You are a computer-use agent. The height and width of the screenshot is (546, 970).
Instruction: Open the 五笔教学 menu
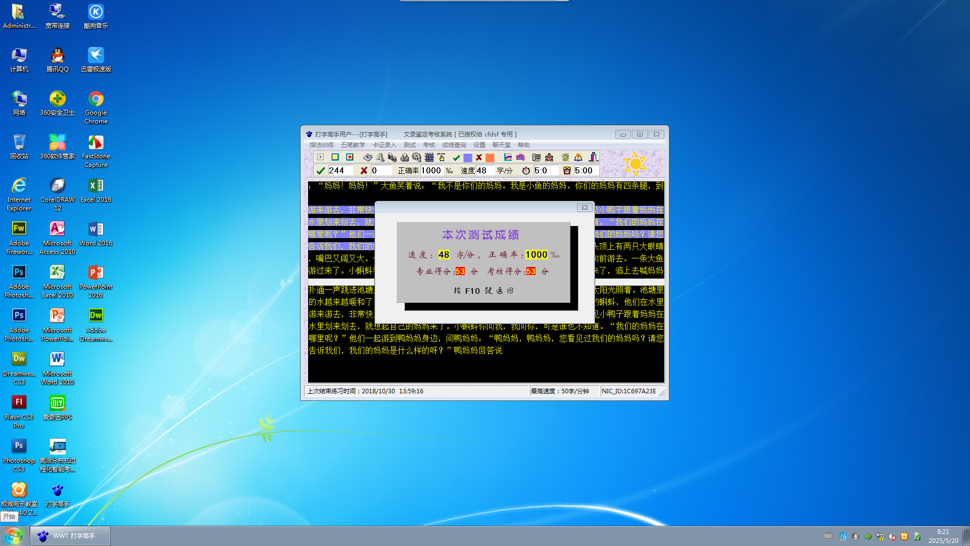[x=353, y=145]
